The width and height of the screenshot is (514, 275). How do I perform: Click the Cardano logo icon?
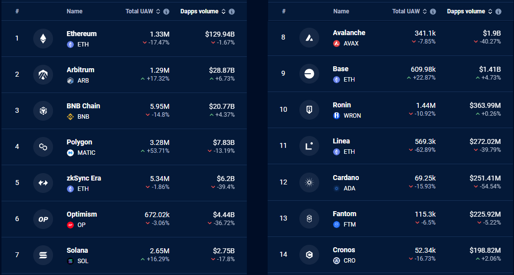(309, 183)
